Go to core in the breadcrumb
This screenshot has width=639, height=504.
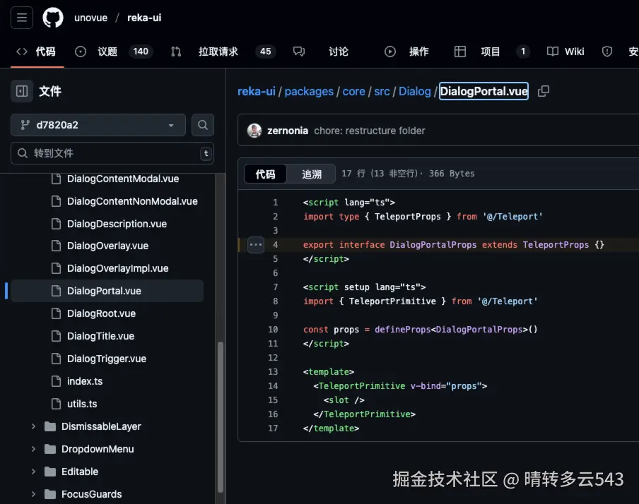pos(353,91)
